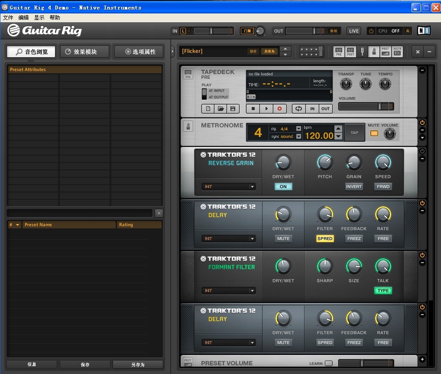Save Tapedeck recording with disk icon
This screenshot has height=374, width=441.
[x=233, y=109]
